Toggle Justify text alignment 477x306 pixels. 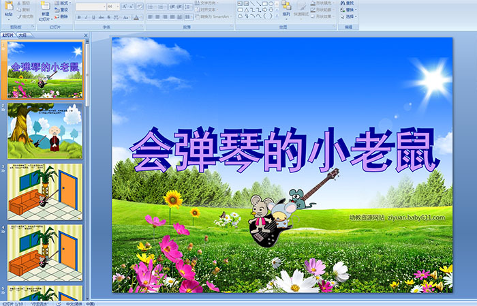pos(172,17)
